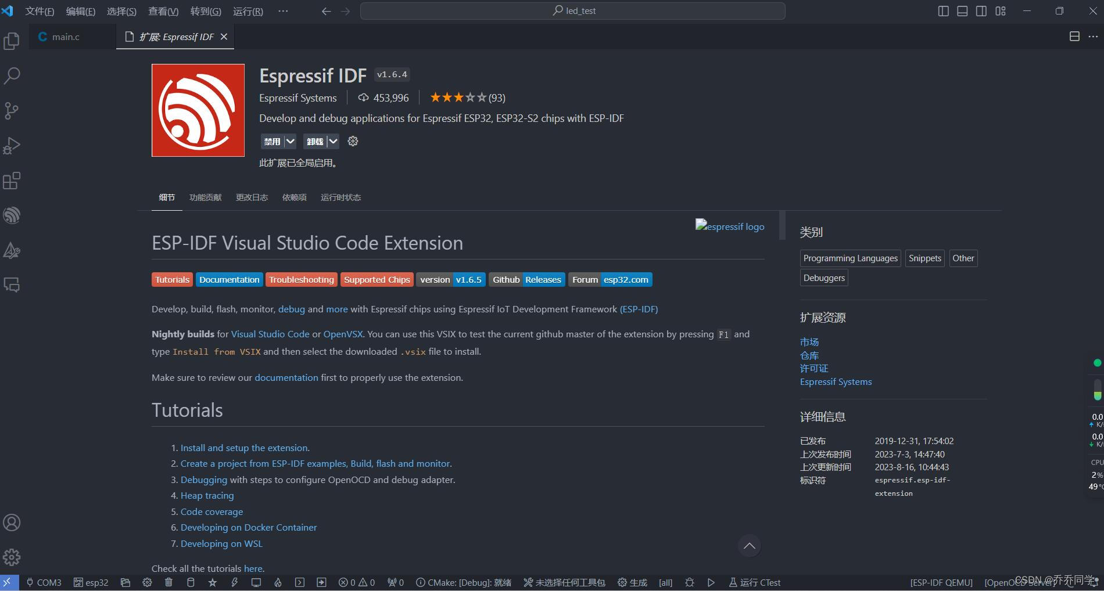Viewport: 1104px width, 591px height.
Task: Open the overflow menu ellipsis in menu bar
Action: click(x=283, y=11)
